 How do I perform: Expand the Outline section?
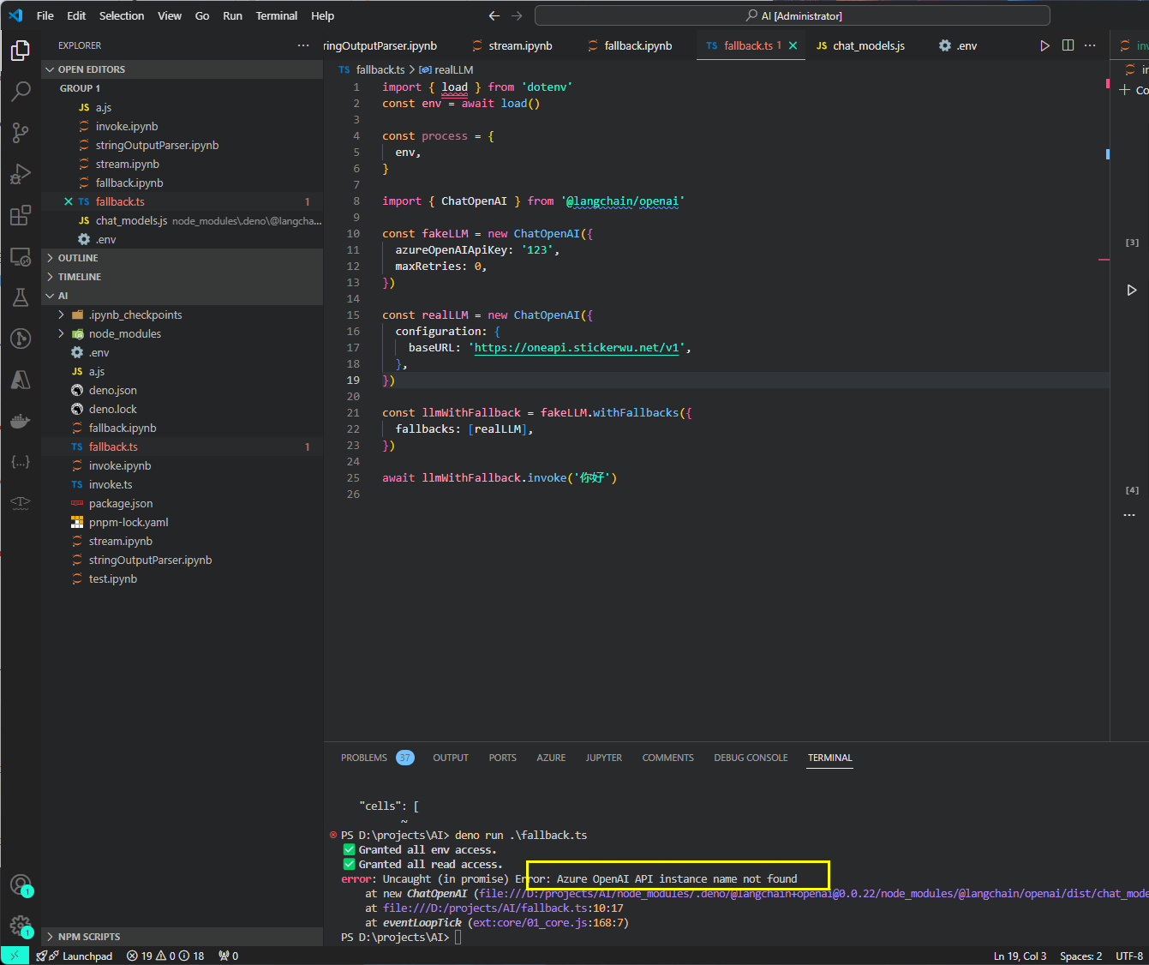click(x=182, y=258)
